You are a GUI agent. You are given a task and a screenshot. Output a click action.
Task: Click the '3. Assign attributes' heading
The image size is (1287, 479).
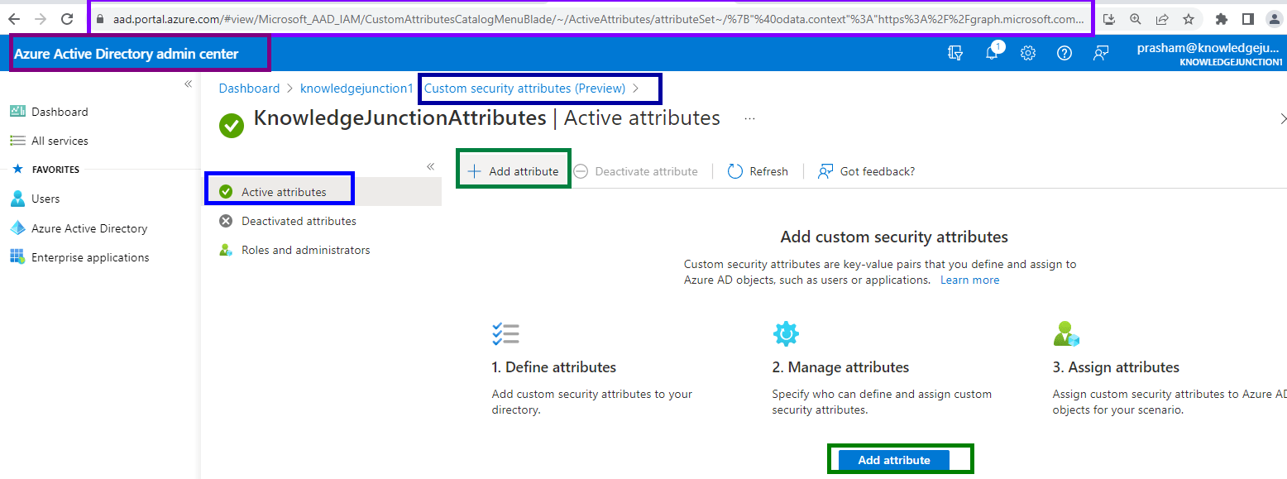click(x=1116, y=367)
